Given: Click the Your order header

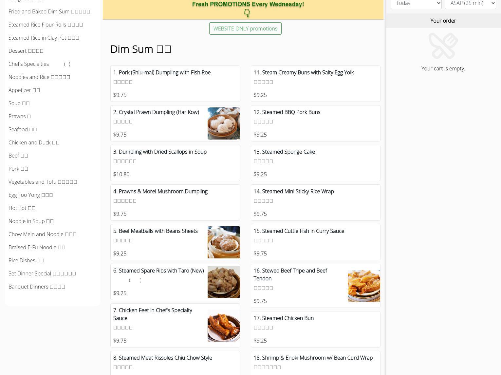Looking at the screenshot, I should pos(443,21).
